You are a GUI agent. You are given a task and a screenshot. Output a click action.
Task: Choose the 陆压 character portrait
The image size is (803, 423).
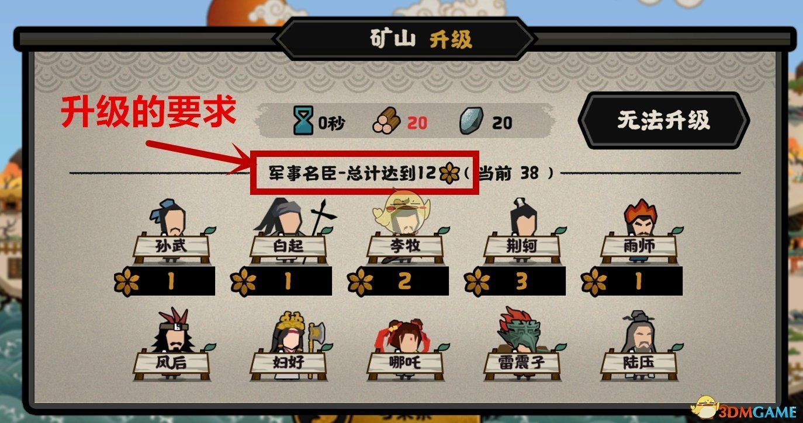tap(639, 346)
